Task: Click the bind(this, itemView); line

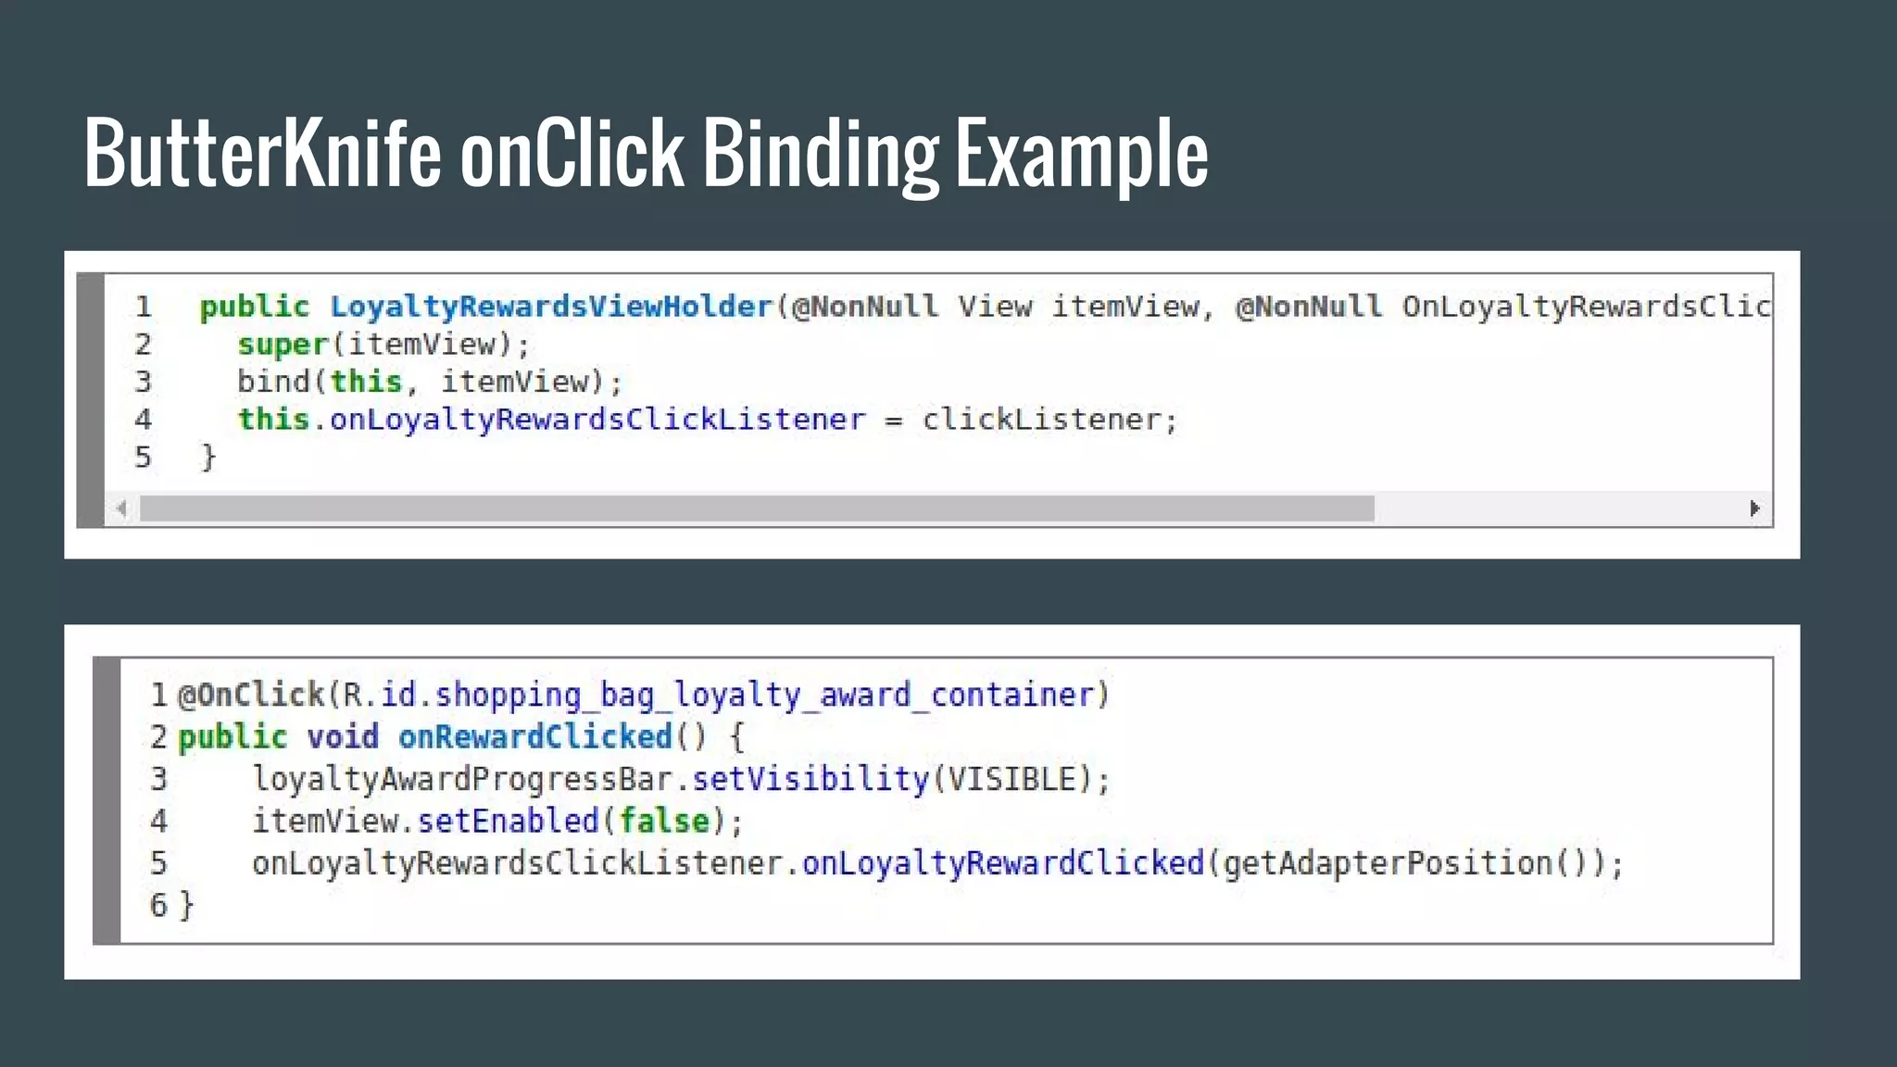Action: [x=430, y=382]
